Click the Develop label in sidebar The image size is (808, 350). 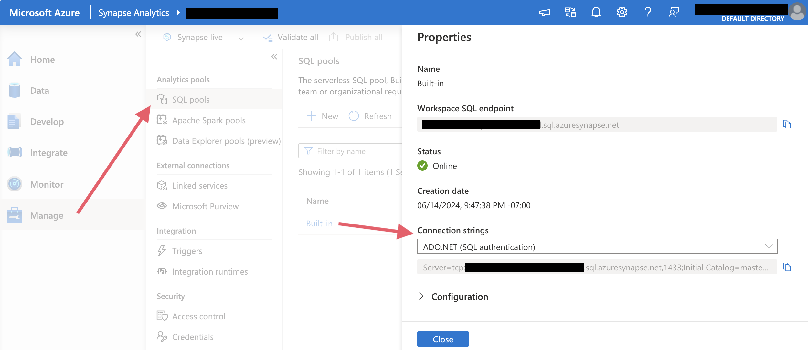(47, 122)
